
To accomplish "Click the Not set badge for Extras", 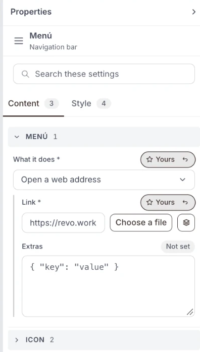I will (x=178, y=246).
